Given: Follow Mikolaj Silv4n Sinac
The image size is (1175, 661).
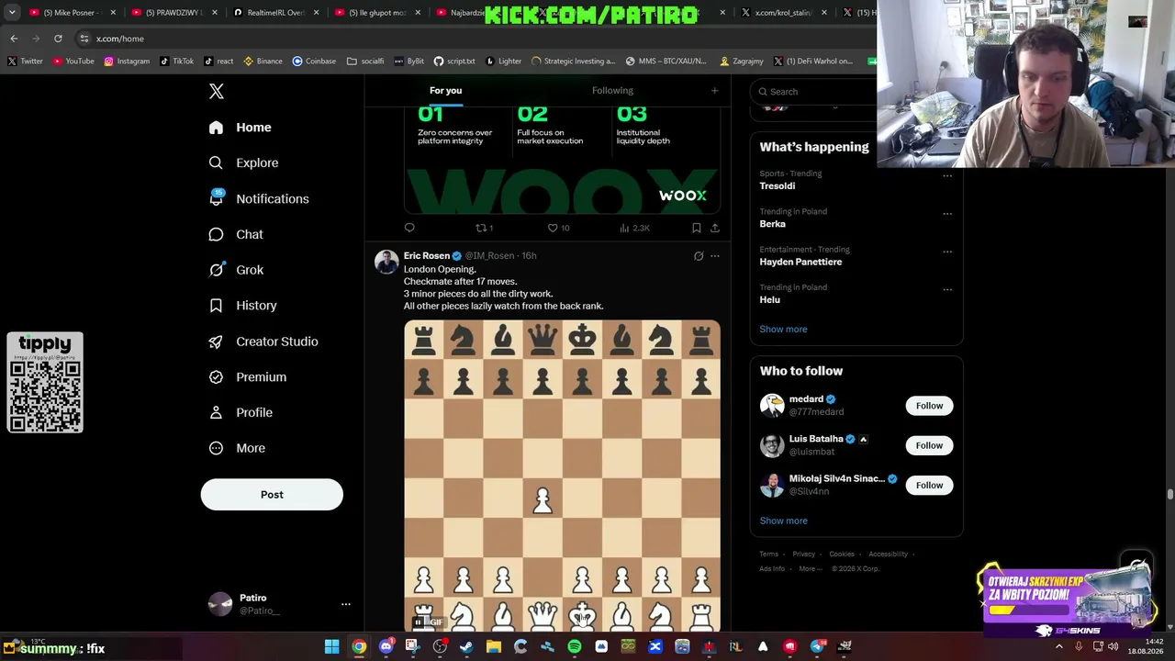Looking at the screenshot, I should (x=929, y=485).
